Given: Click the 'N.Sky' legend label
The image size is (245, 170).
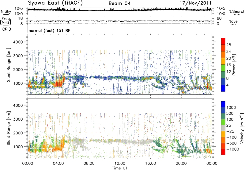Looking at the screenshot, I should click(x=6, y=11).
